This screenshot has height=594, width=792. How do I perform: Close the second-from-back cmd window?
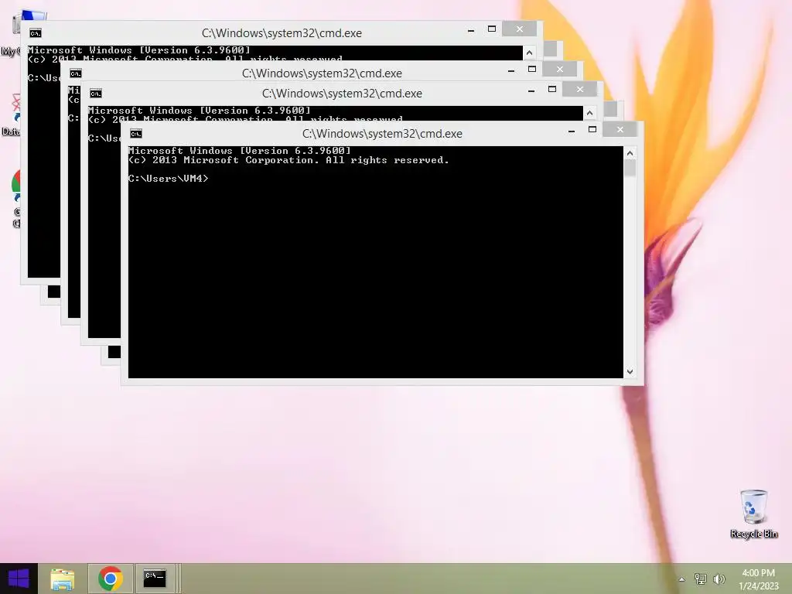[x=560, y=69]
